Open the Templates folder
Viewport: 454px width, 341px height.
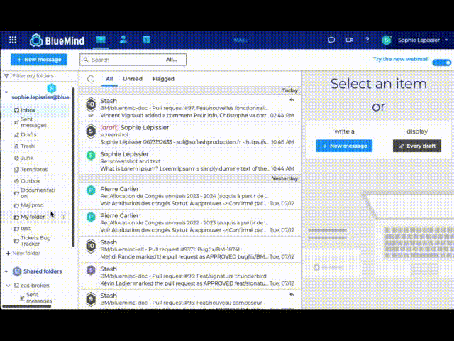tap(34, 170)
